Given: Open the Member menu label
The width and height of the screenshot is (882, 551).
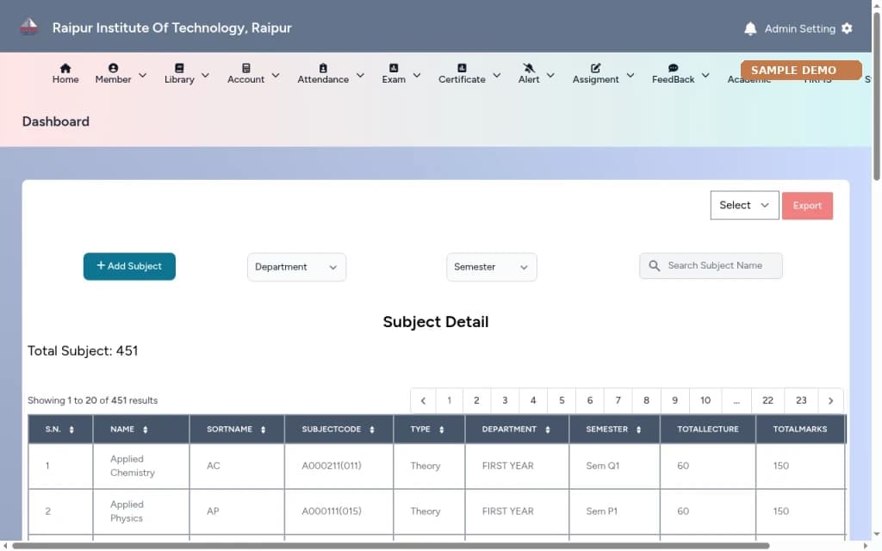Looking at the screenshot, I should pos(113,79).
